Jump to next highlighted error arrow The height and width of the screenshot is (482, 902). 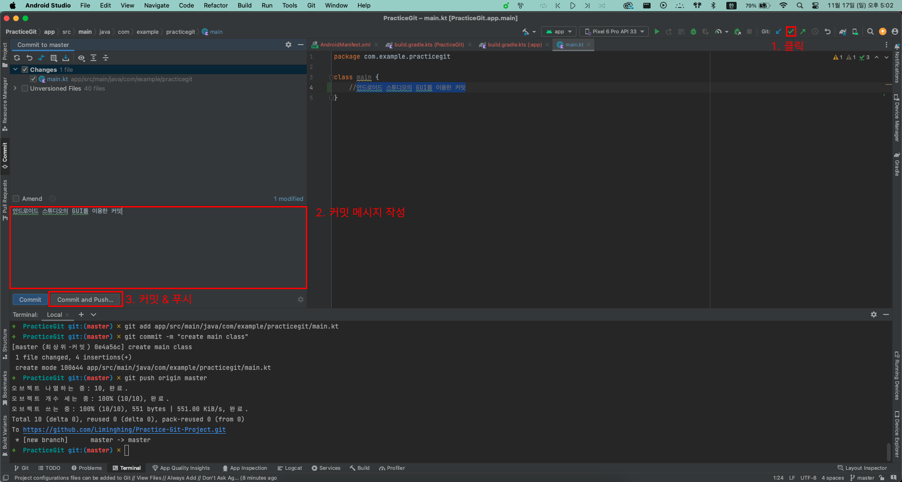pyautogui.click(x=886, y=57)
